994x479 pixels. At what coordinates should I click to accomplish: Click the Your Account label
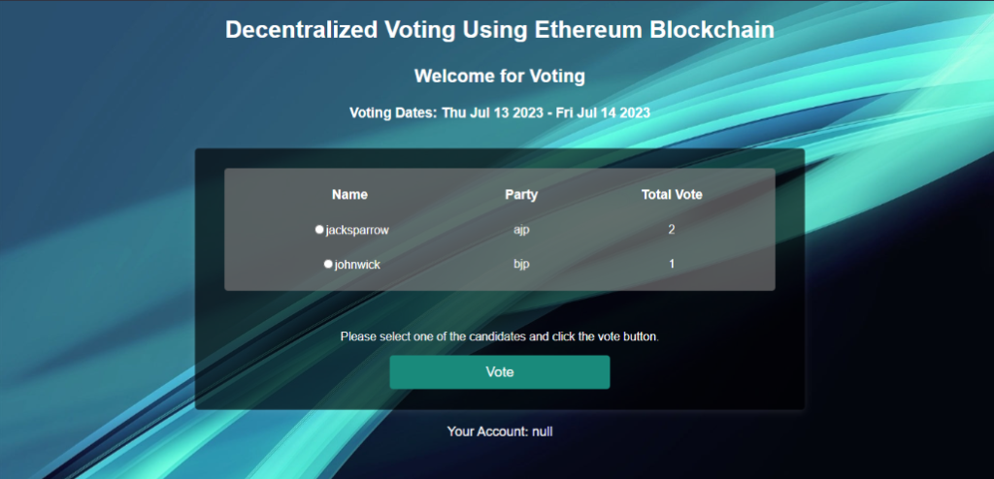point(485,431)
